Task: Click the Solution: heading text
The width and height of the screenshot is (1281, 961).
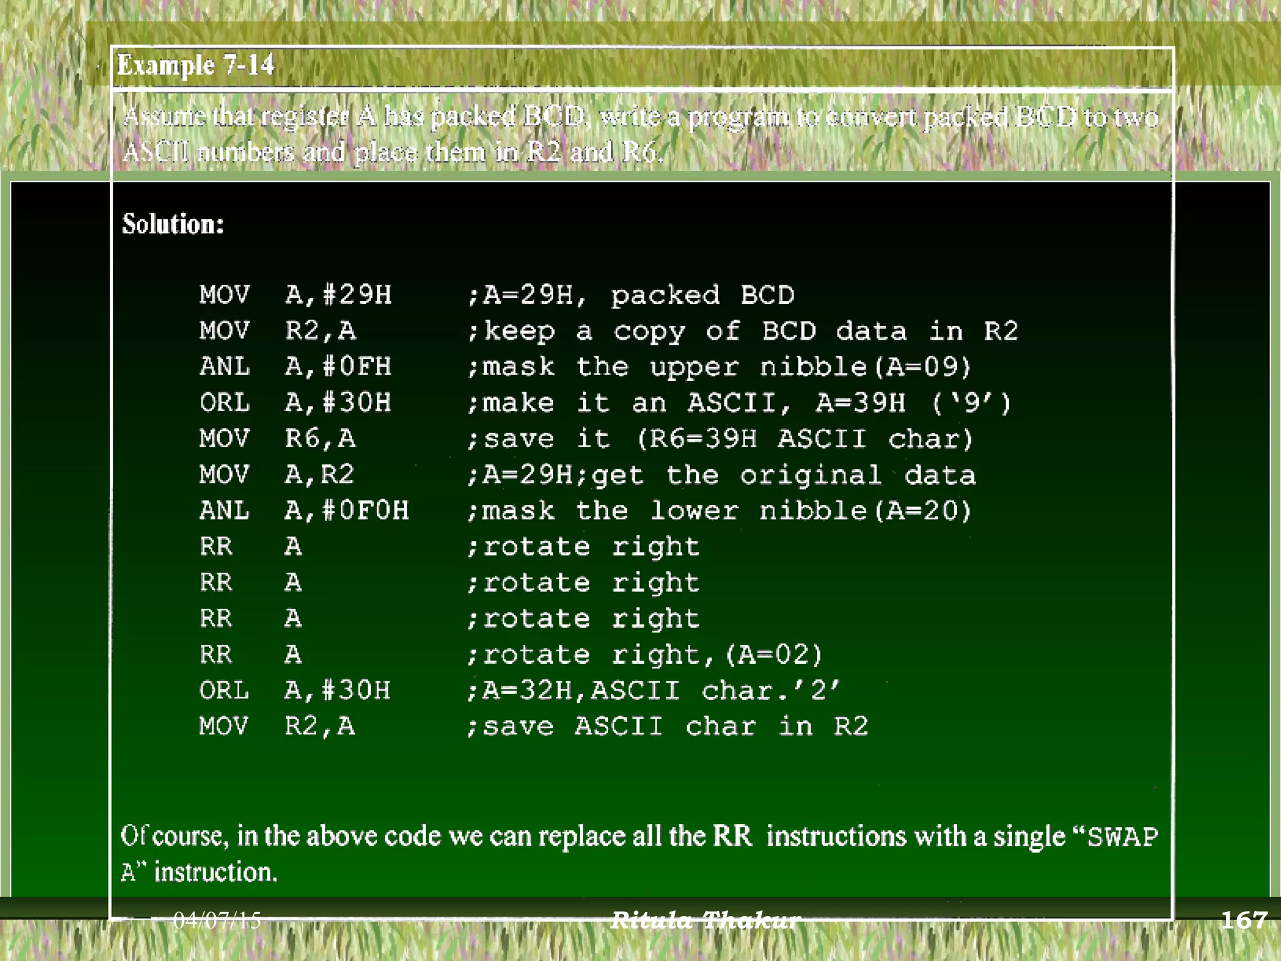Action: coord(173,224)
